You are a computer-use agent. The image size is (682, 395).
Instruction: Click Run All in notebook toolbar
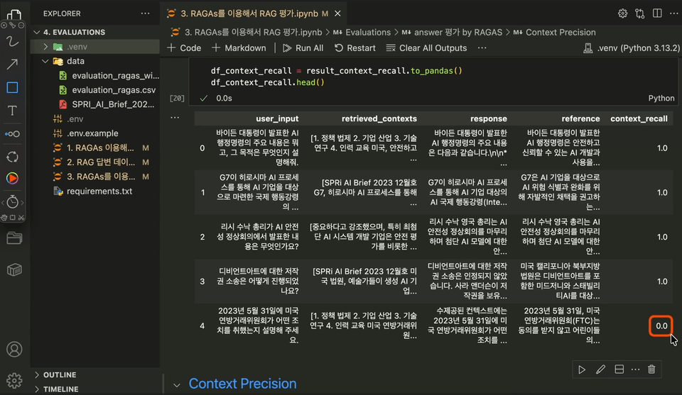(303, 48)
